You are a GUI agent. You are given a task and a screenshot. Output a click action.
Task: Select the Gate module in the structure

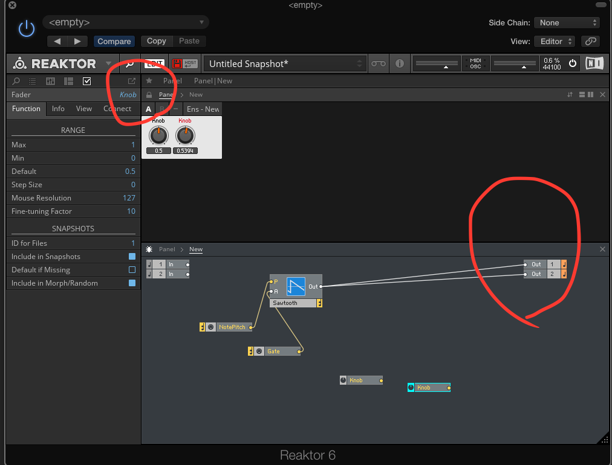click(x=275, y=351)
